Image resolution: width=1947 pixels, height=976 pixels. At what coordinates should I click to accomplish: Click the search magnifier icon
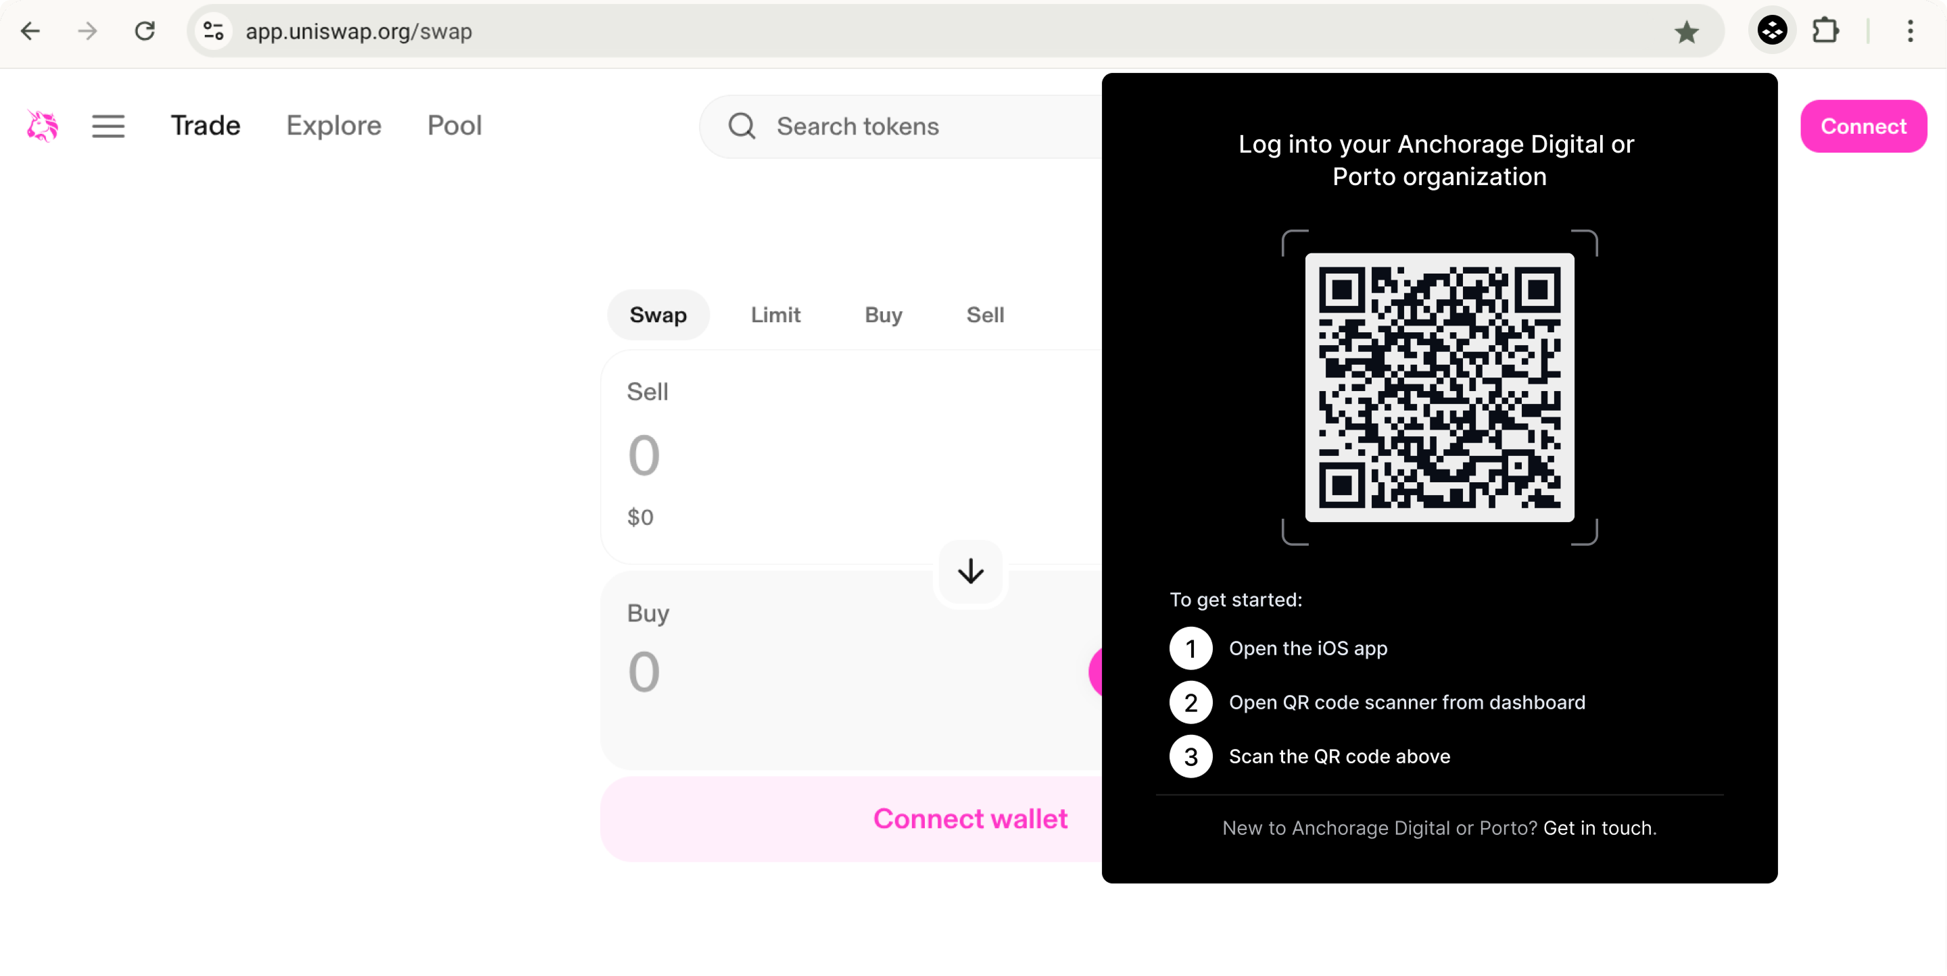742,126
